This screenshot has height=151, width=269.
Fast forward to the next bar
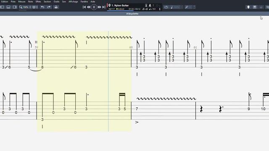click(99, 7)
